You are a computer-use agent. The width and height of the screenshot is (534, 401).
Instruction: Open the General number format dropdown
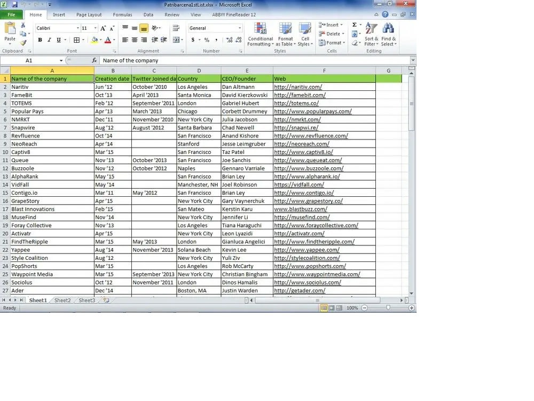240,28
